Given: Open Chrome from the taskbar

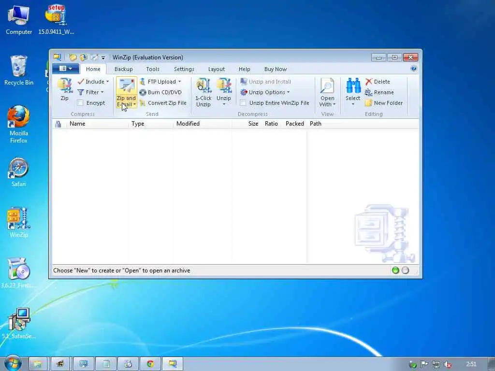Looking at the screenshot, I should (x=150, y=364).
